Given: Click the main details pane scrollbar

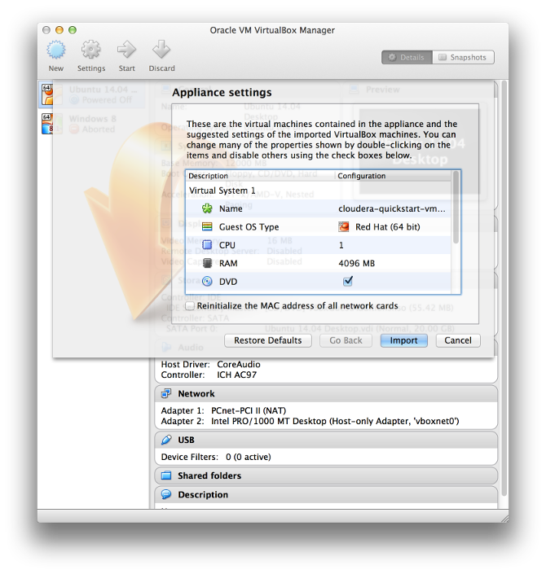Looking at the screenshot, I should coord(504,288).
